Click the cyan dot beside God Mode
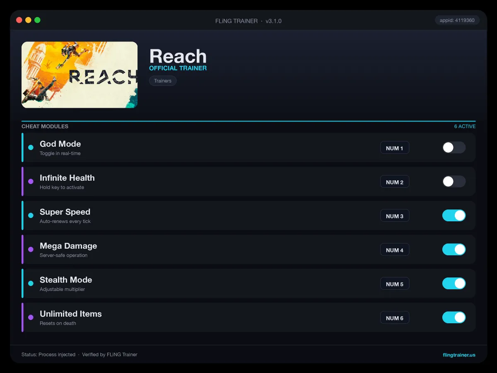 (31, 148)
